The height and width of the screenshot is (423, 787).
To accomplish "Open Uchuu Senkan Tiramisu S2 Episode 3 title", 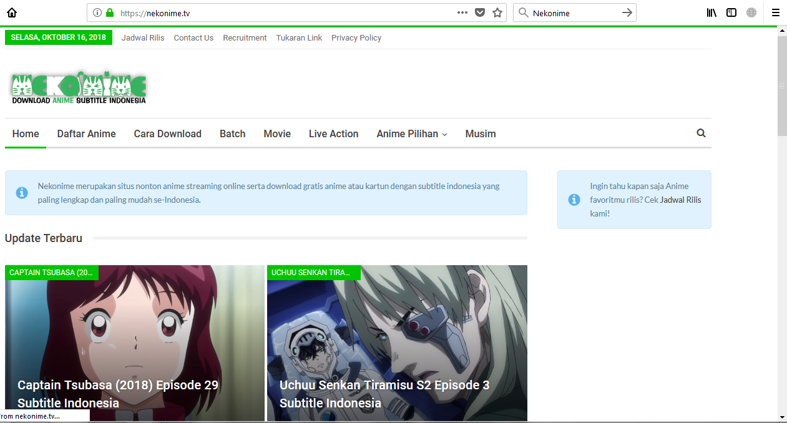I will coord(384,394).
